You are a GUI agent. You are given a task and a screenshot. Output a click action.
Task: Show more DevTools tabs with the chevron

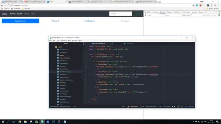205,12
